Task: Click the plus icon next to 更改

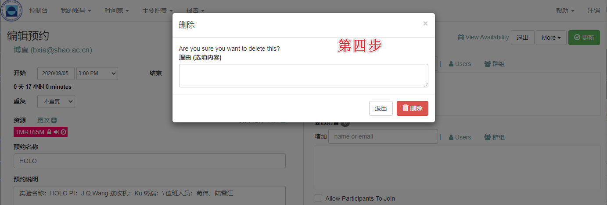Action: (54, 120)
